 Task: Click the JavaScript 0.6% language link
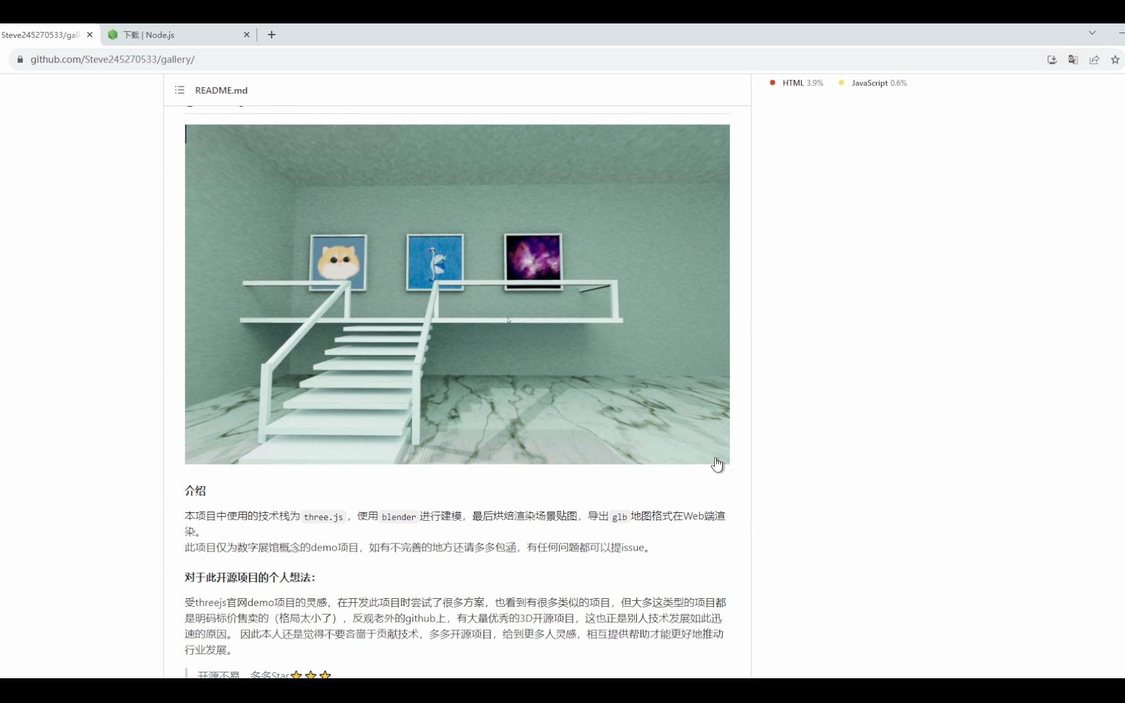click(879, 83)
